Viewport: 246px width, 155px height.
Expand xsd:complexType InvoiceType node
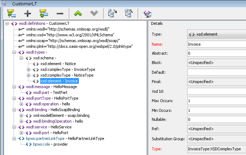[x=28, y=69]
